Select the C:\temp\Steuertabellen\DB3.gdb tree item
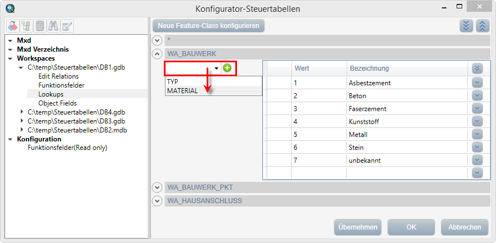Image resolution: width=496 pixels, height=243 pixels. 76,121
